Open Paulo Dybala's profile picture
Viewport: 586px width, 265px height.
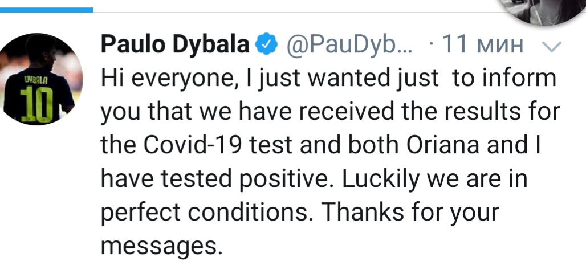42,79
